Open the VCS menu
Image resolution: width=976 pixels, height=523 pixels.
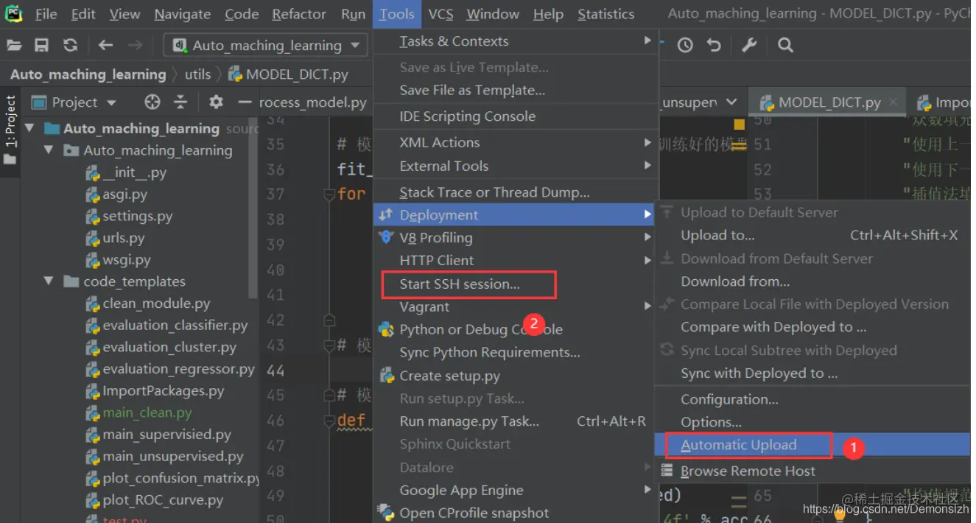click(x=441, y=14)
